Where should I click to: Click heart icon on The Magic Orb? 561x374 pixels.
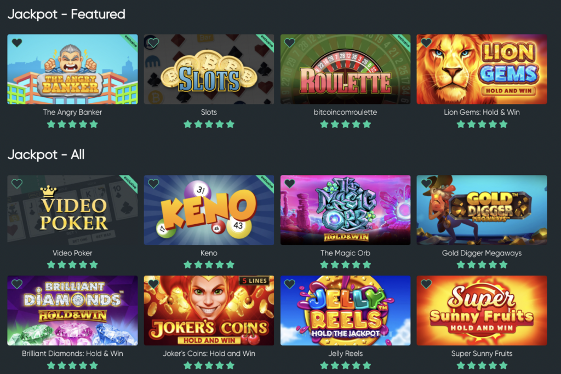[x=290, y=184]
